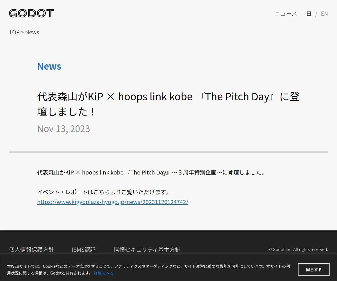Click the blue News section heading

click(x=49, y=66)
